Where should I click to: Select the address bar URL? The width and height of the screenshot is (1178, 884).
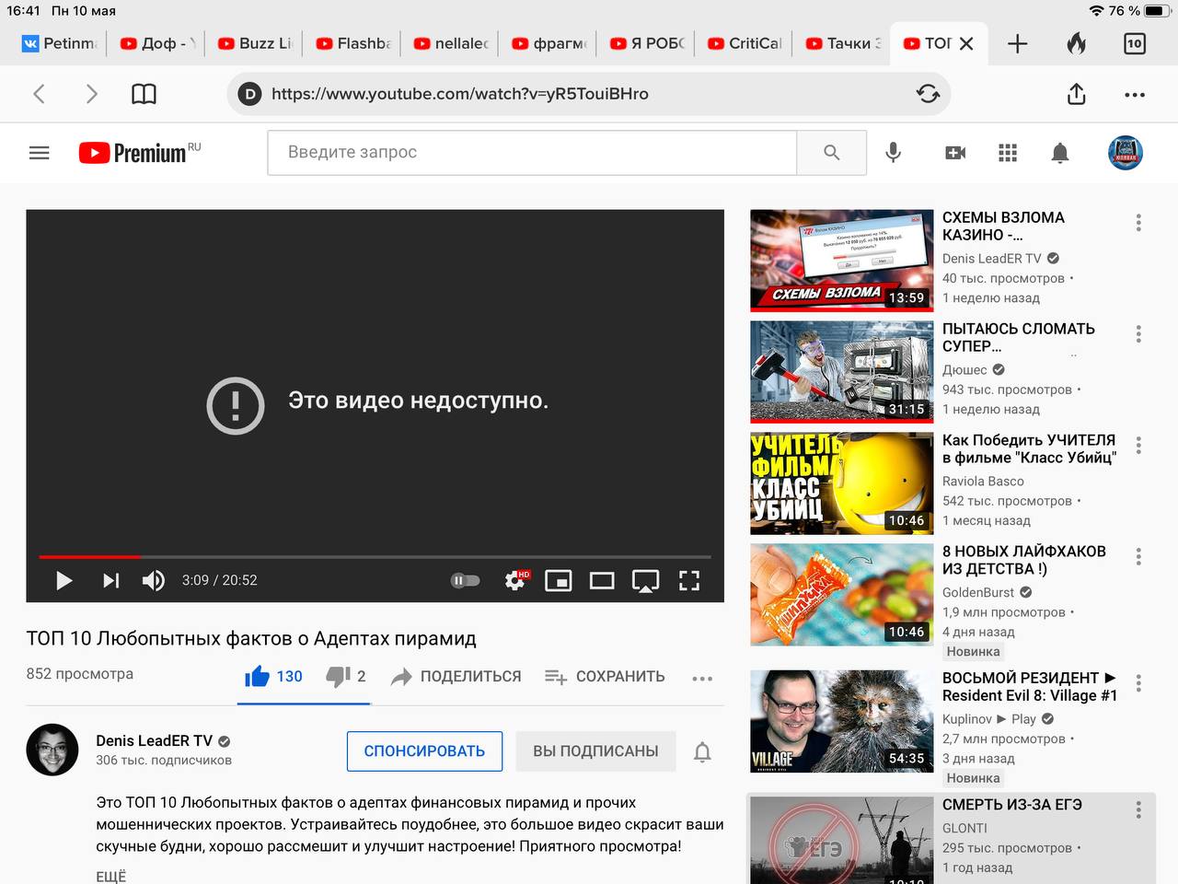460,93
